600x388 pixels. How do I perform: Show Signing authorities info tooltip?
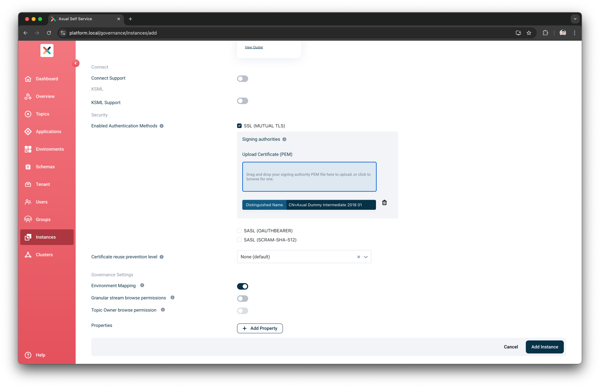(284, 139)
